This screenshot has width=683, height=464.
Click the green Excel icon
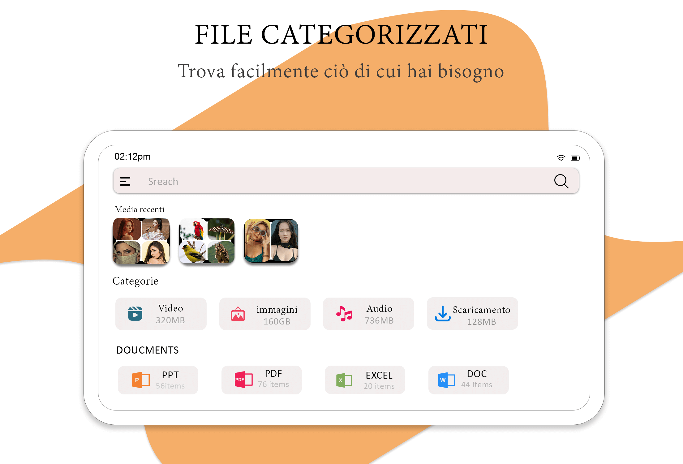point(344,380)
